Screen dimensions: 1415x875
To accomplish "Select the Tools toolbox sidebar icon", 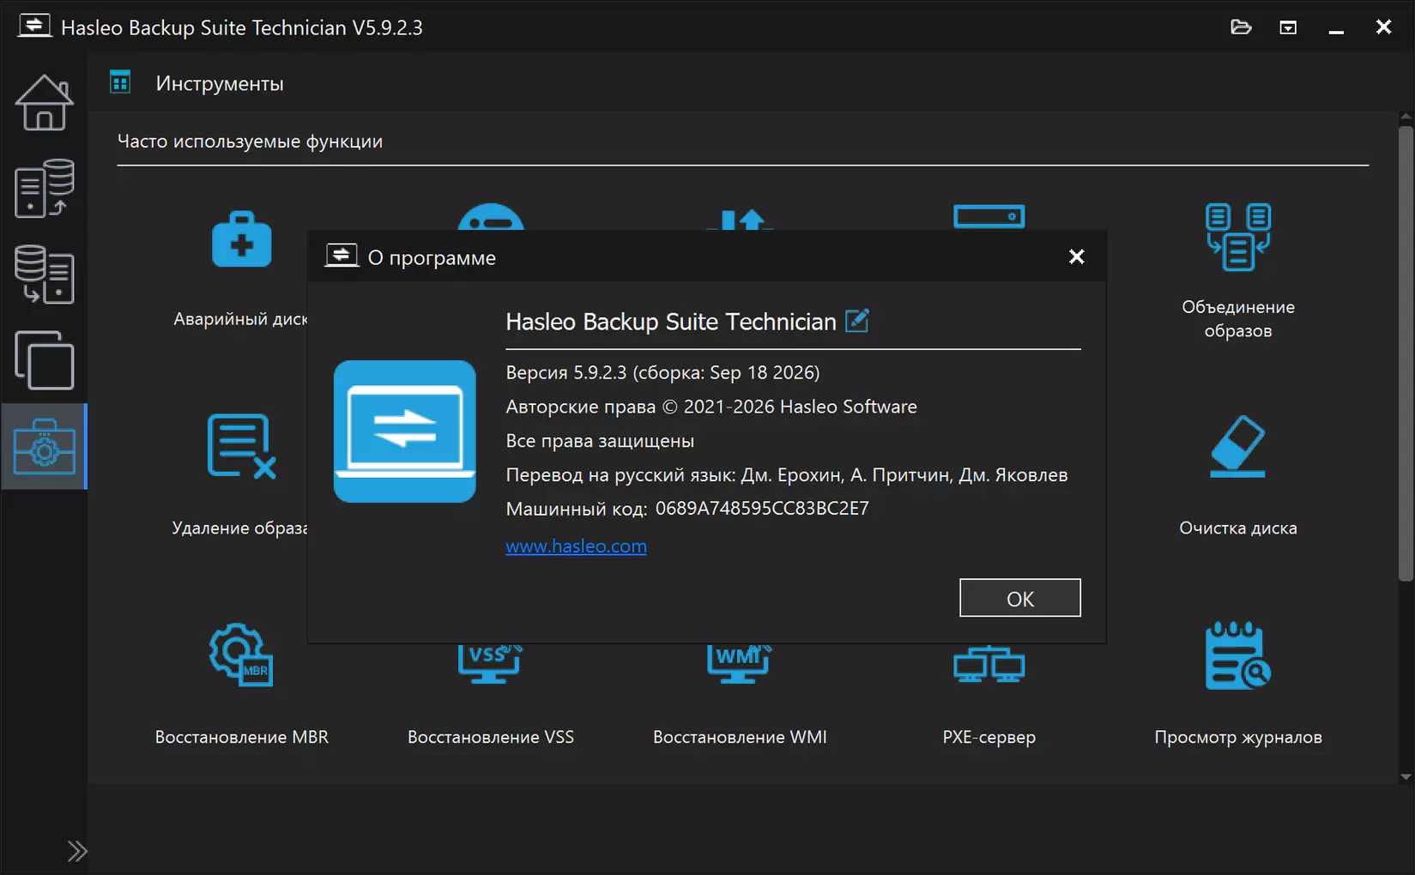I will click(x=44, y=446).
